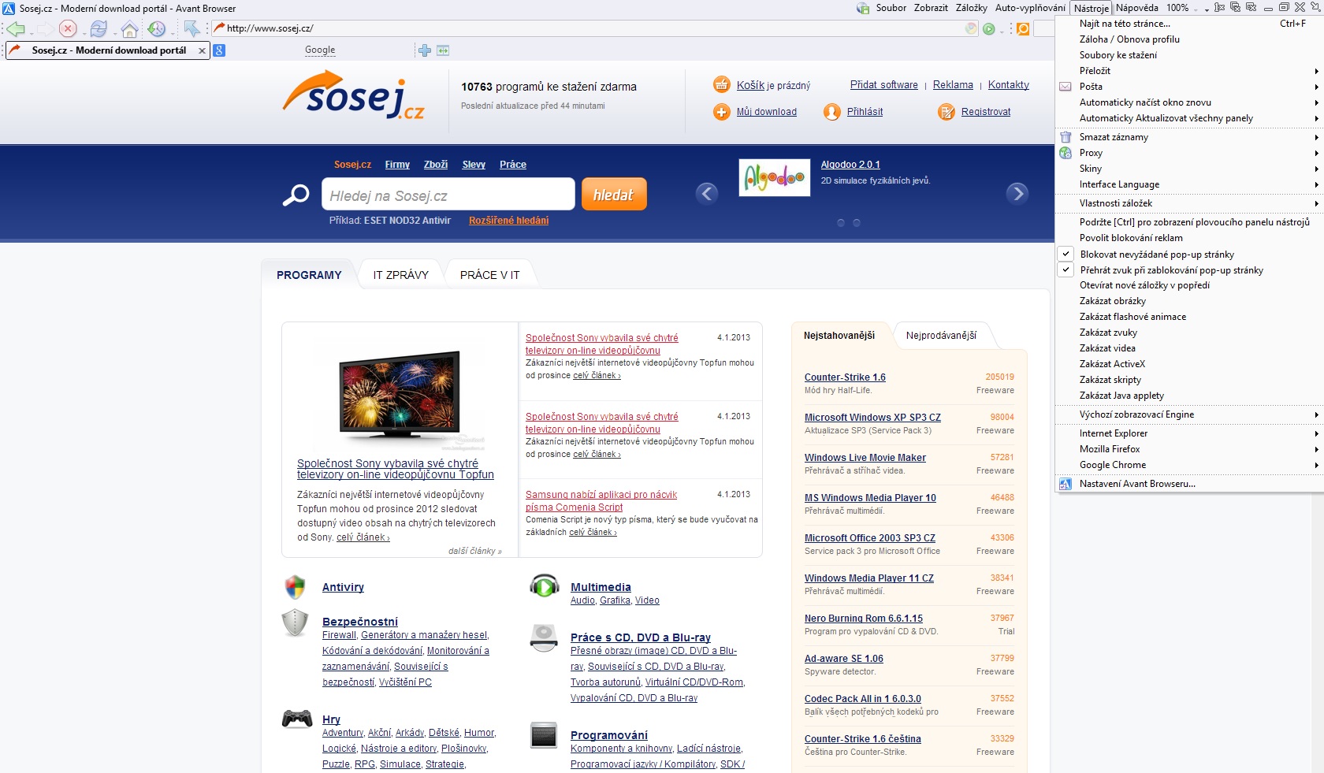Image resolution: width=1324 pixels, height=773 pixels.
Task: Toggle Otevírat nové záložky v popředí
Action: 1189,285
